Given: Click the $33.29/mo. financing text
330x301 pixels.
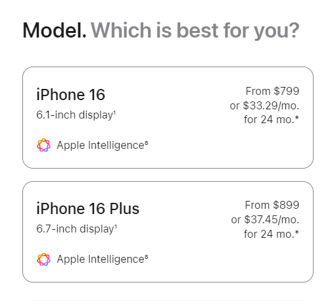Looking at the screenshot, I should [271, 105].
